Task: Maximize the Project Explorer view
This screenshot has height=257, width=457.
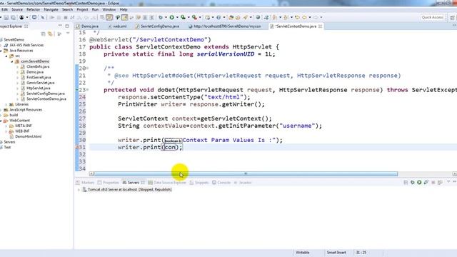Action: point(67,26)
